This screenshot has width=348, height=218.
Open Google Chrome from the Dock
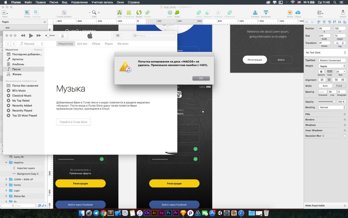tap(103, 213)
